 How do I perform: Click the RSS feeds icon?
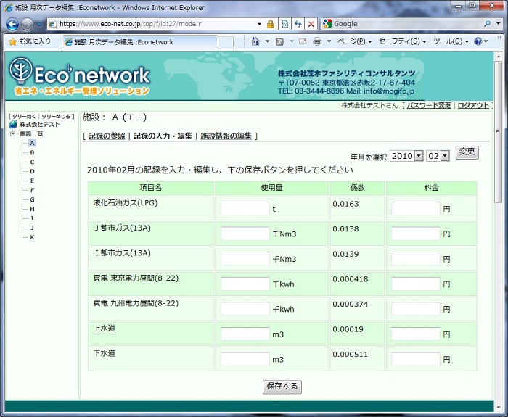[279, 41]
